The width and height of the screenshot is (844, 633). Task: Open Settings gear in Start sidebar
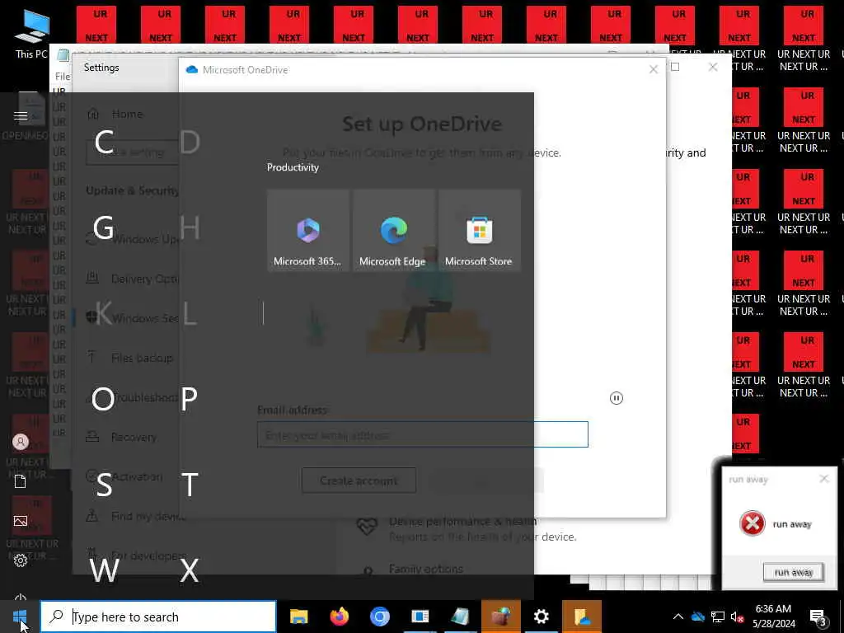21,560
